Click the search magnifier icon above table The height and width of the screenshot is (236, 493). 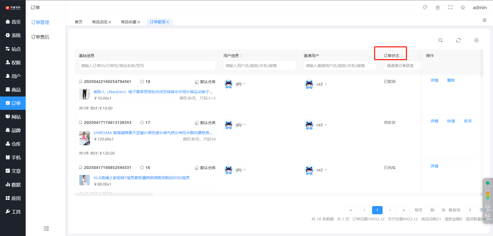tap(440, 40)
